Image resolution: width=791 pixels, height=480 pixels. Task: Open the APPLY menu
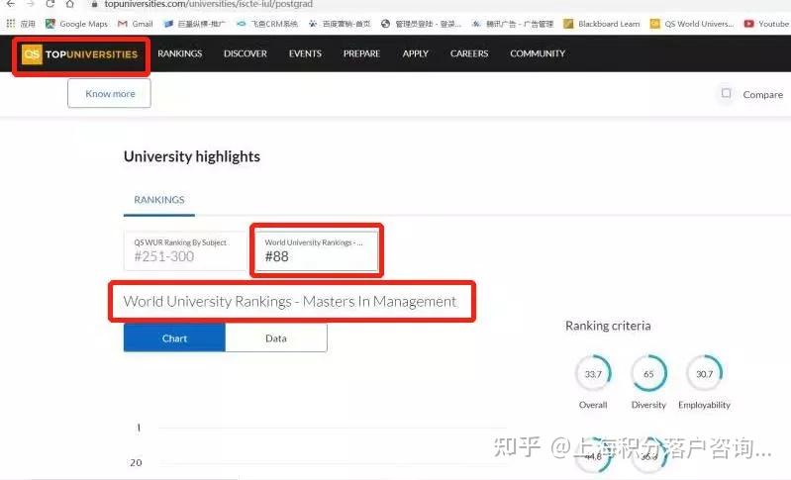pos(415,53)
